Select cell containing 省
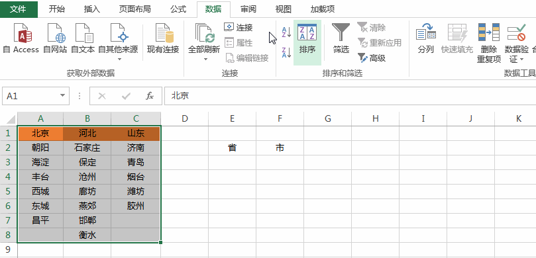The image size is (536, 258). pos(232,148)
